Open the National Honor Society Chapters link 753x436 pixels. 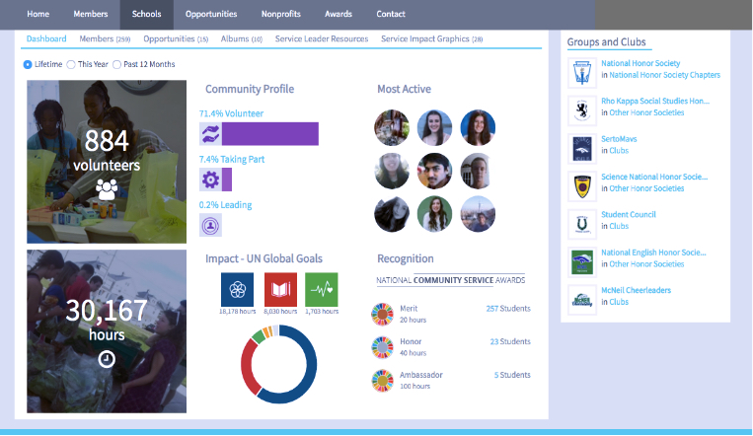click(x=664, y=75)
